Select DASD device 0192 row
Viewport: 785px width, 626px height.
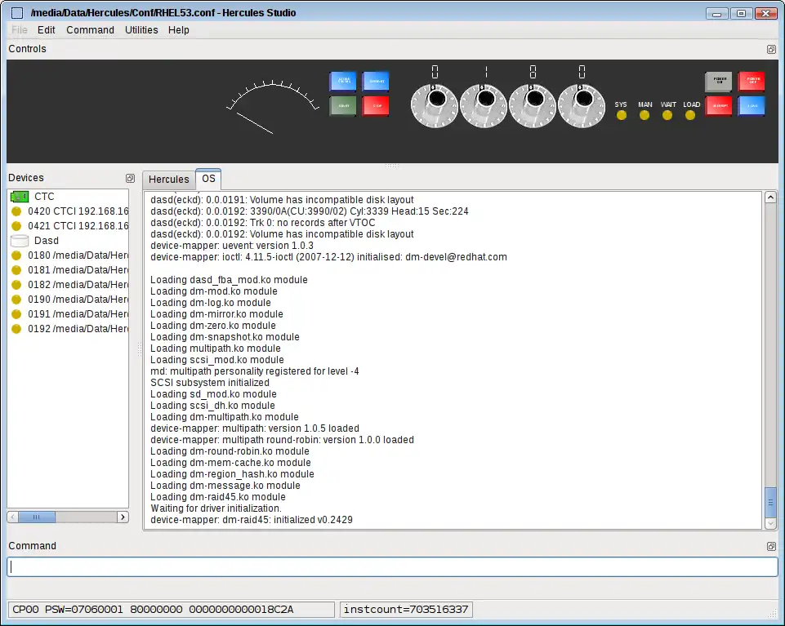(68, 329)
